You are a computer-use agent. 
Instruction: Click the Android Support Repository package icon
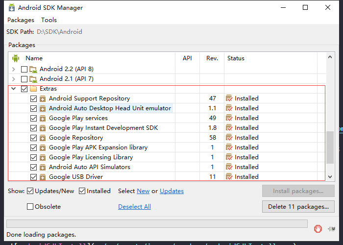pyautogui.click(x=43, y=98)
